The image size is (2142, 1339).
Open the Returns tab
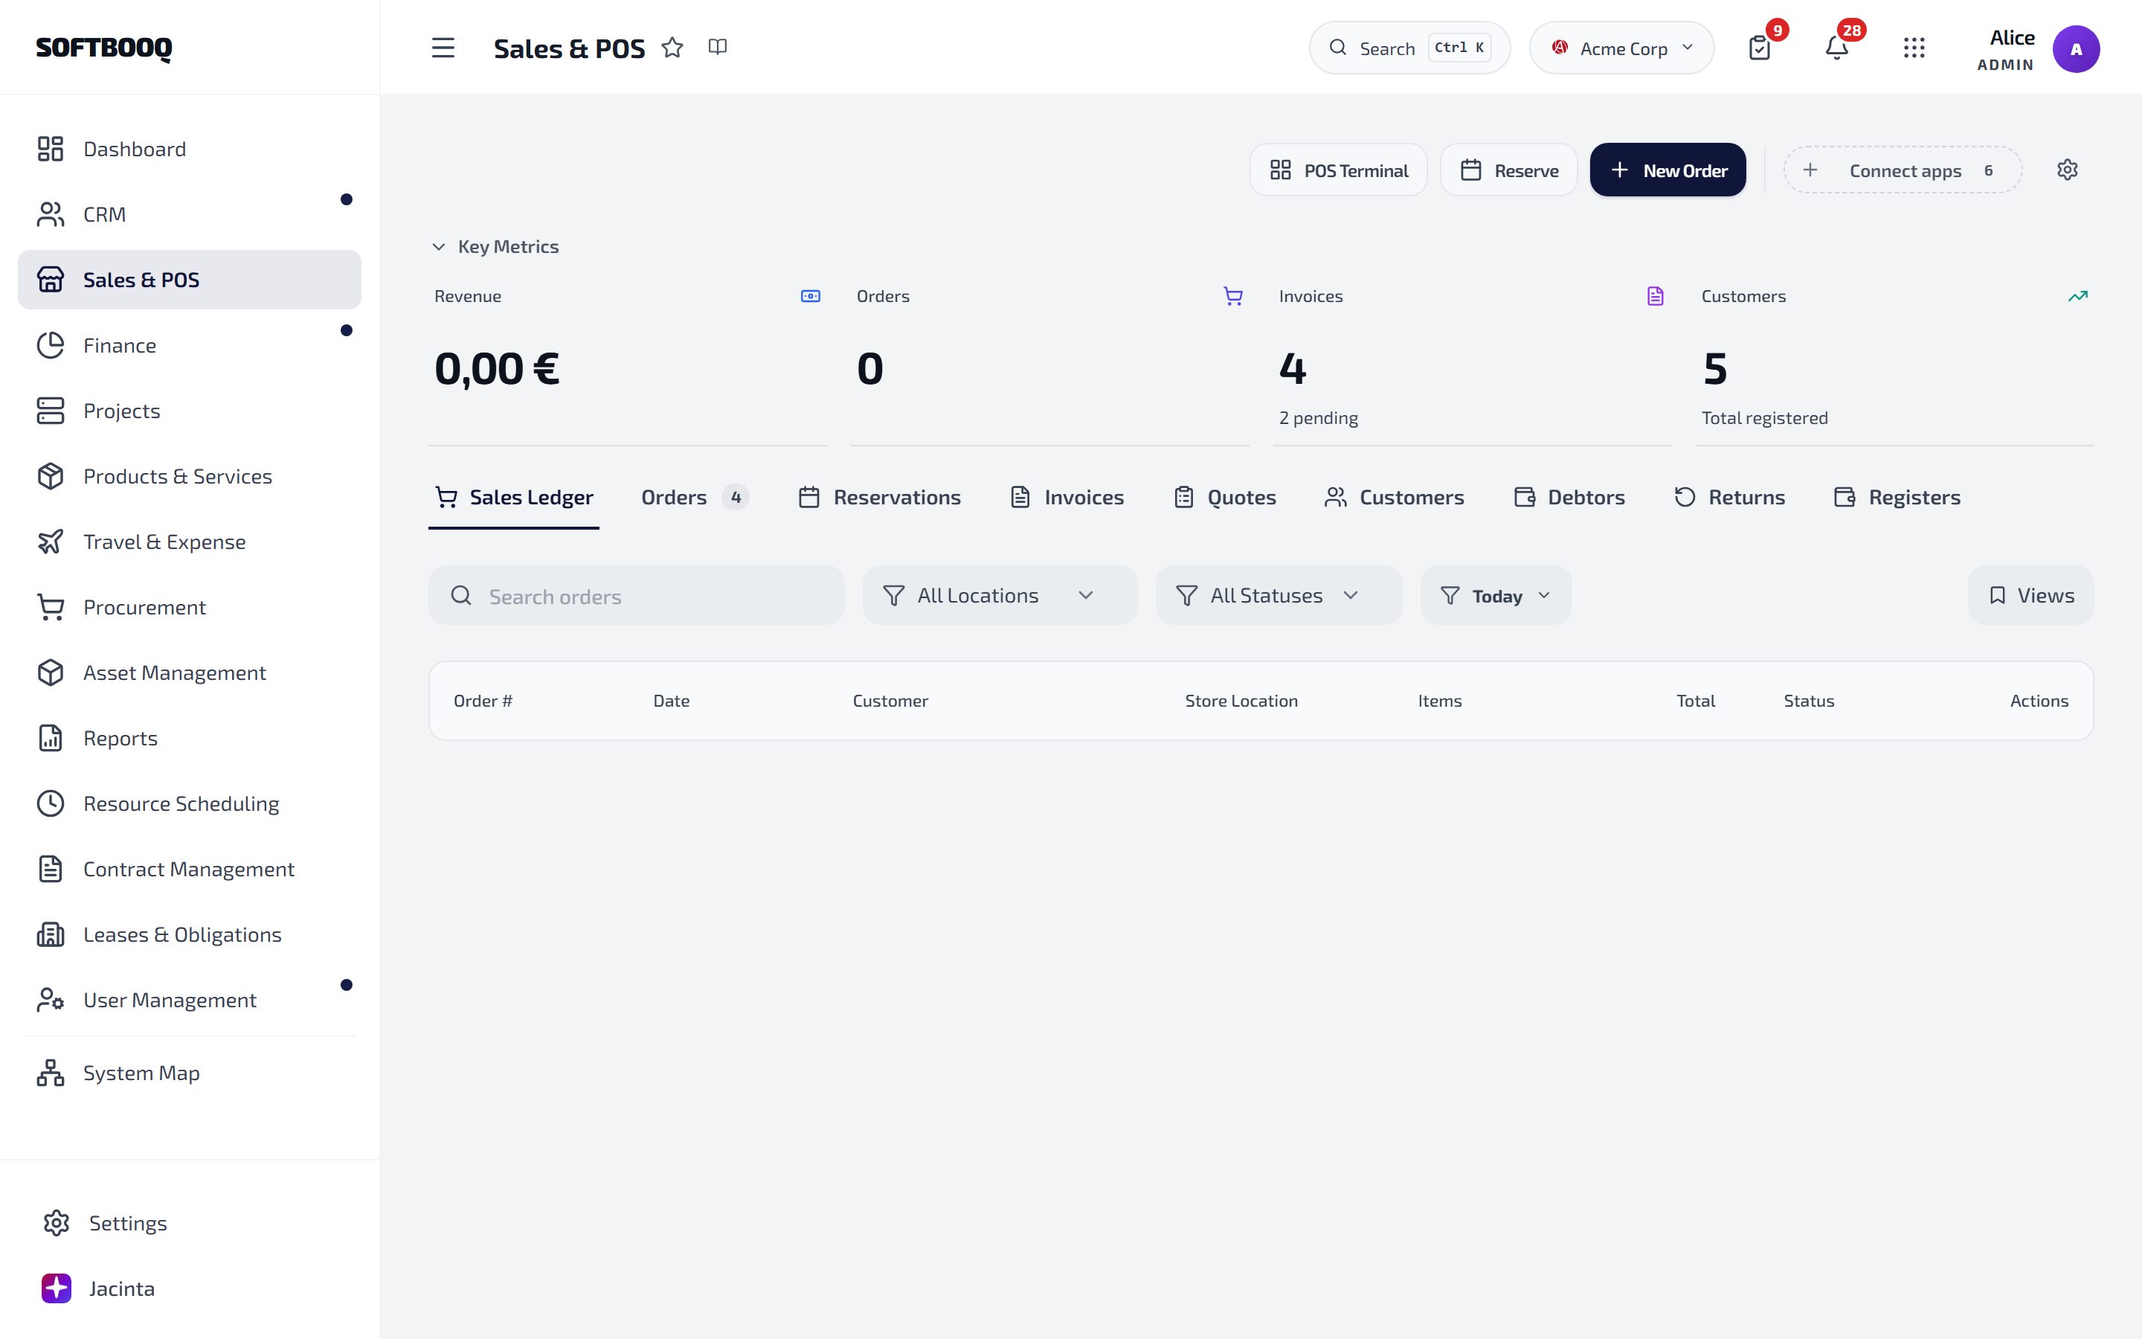[x=1729, y=498]
